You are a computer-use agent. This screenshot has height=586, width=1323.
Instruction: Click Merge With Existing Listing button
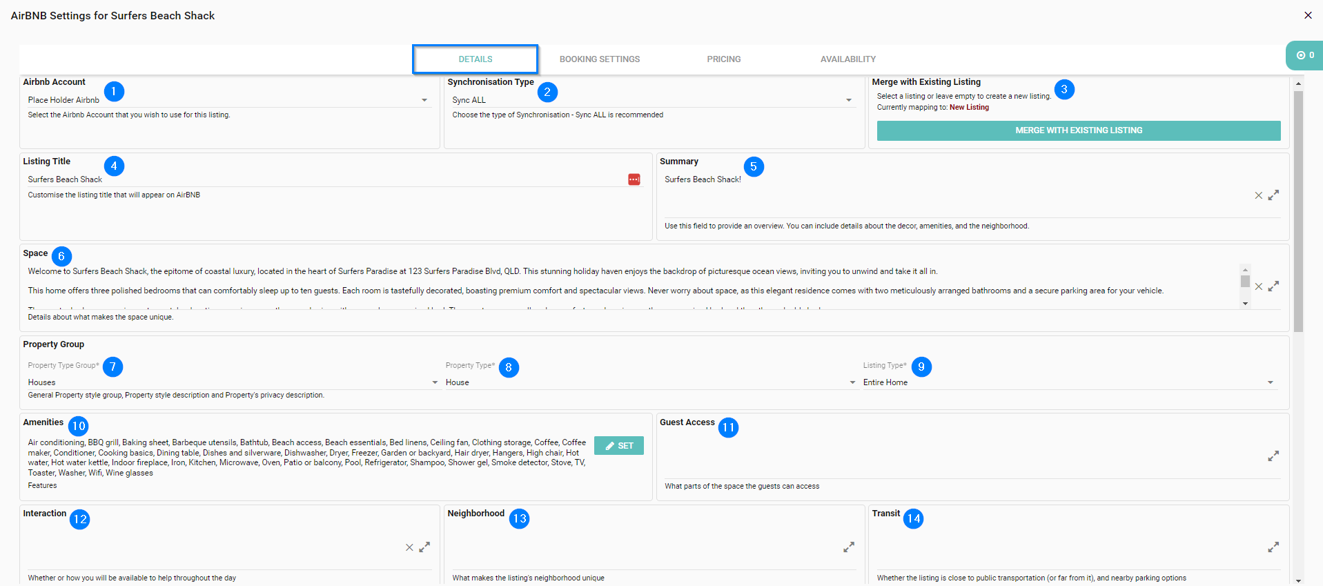(x=1078, y=130)
